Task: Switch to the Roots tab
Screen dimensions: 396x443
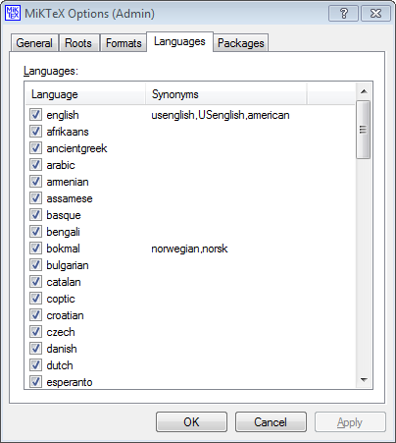Action: click(78, 43)
